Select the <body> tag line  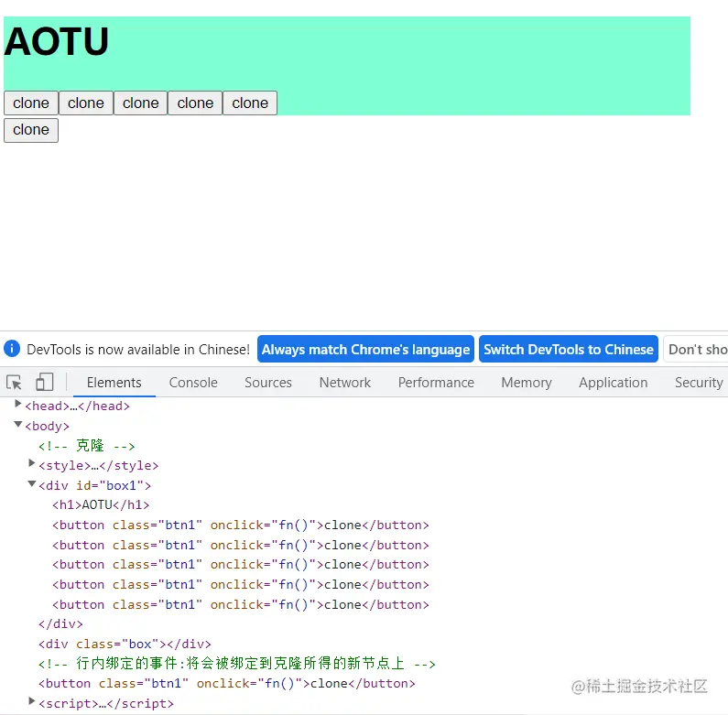pyautogui.click(x=47, y=427)
